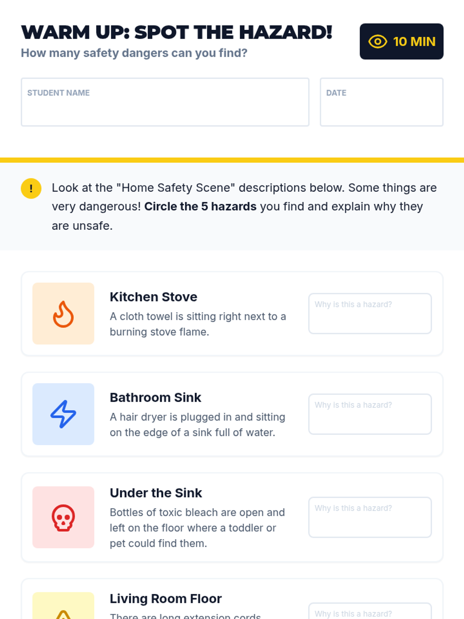
Task: Click the 10 MIN timer badge
Action: [401, 41]
